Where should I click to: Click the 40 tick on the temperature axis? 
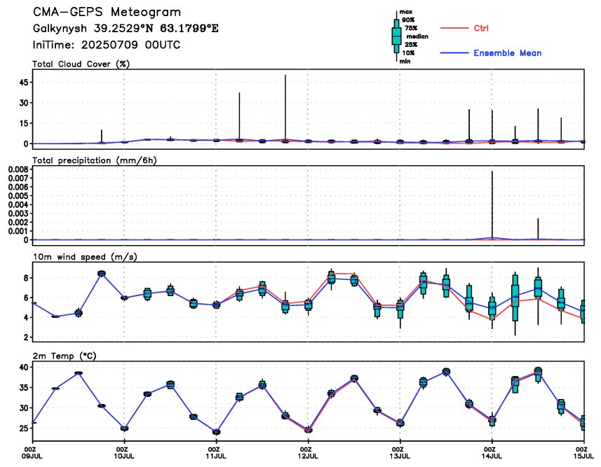[23, 367]
